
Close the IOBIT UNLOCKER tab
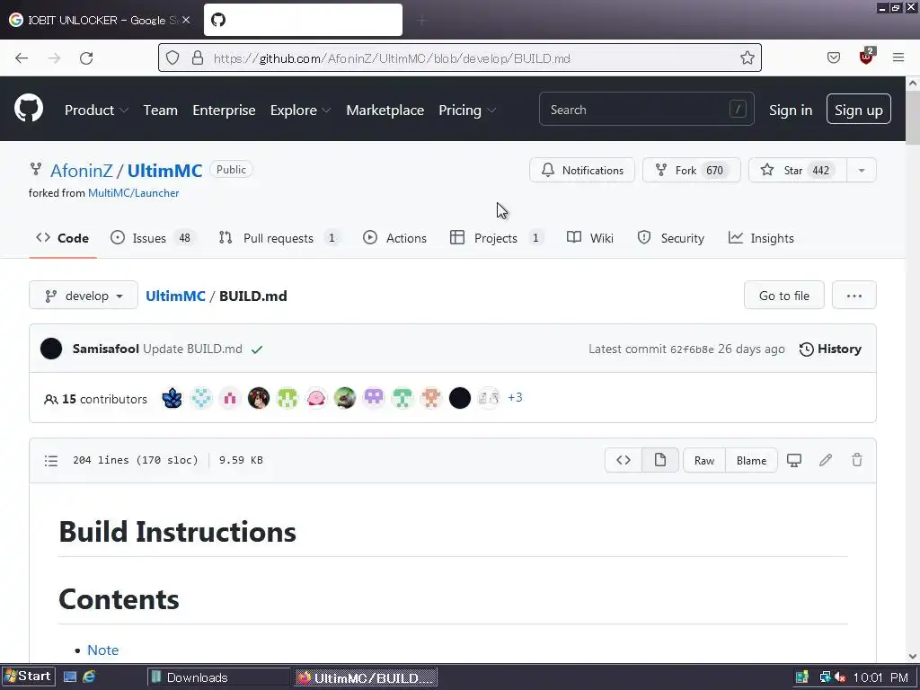pos(186,20)
